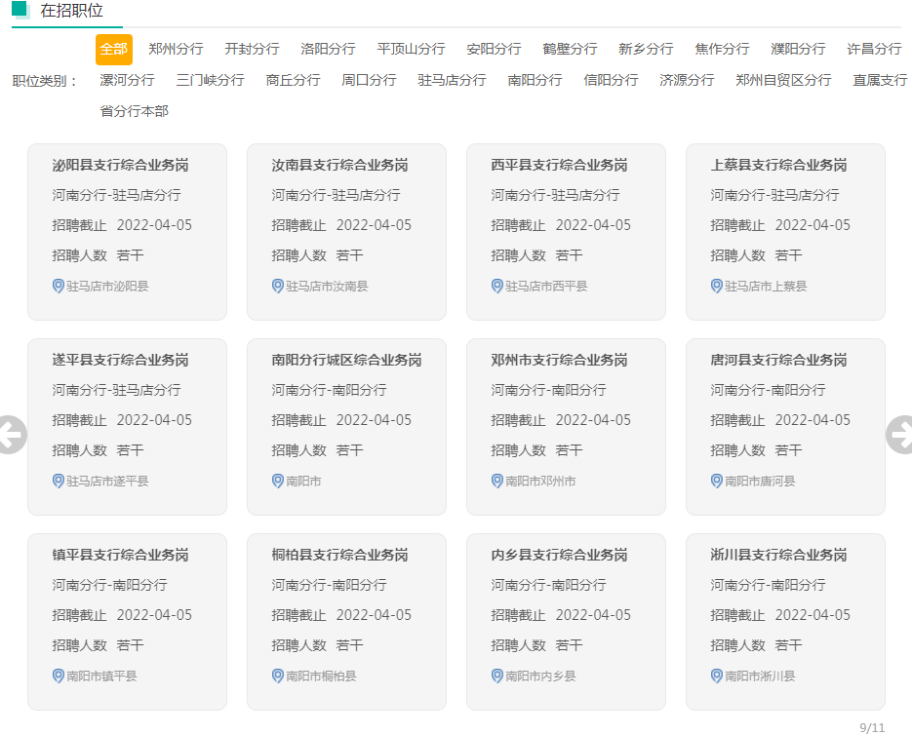Viewport: 912px width, 735px height.
Task: Filter jobs by 商丘分行
Action: click(x=294, y=80)
